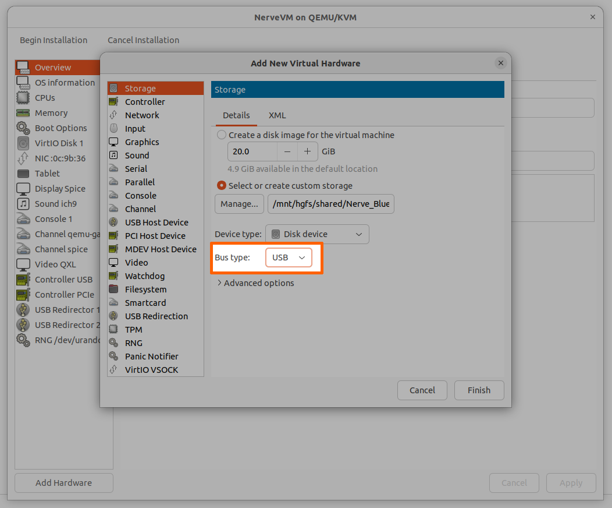Click the Finish button
Viewport: 612px width, 508px height.
coord(479,390)
